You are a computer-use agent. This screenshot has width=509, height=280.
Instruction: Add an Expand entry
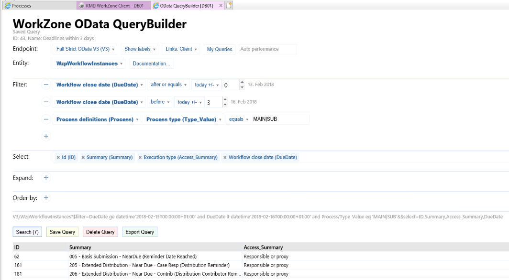tap(46, 178)
